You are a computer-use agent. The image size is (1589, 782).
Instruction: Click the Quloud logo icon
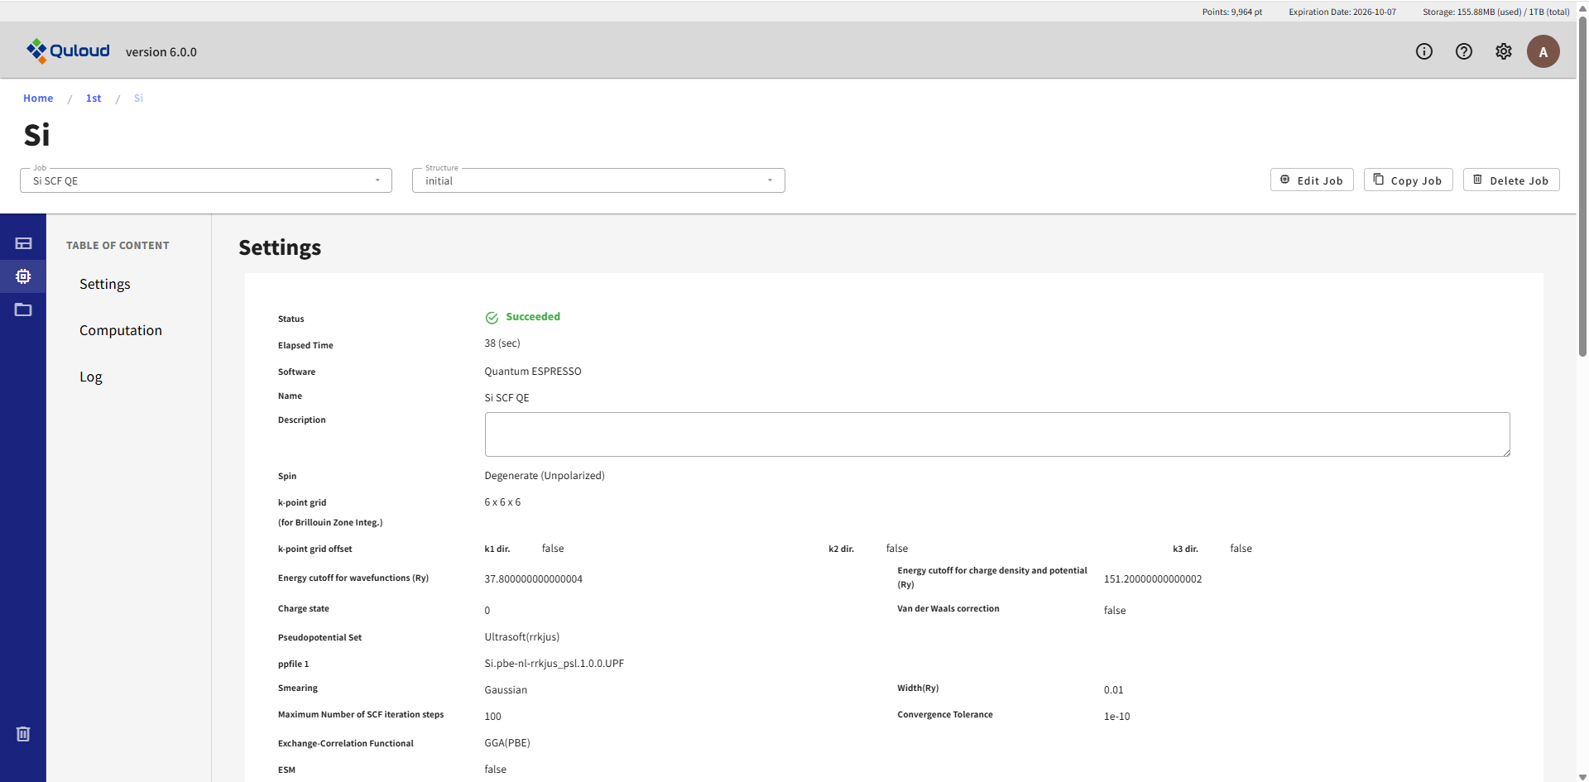click(36, 51)
